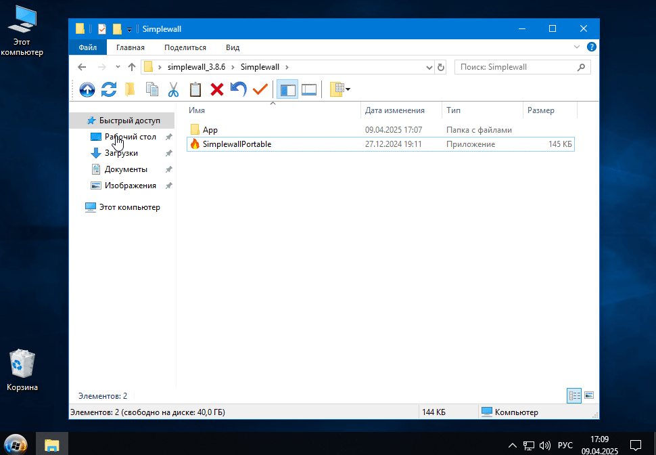Click the New folder icon in the title bar
656x455 pixels.
117,29
